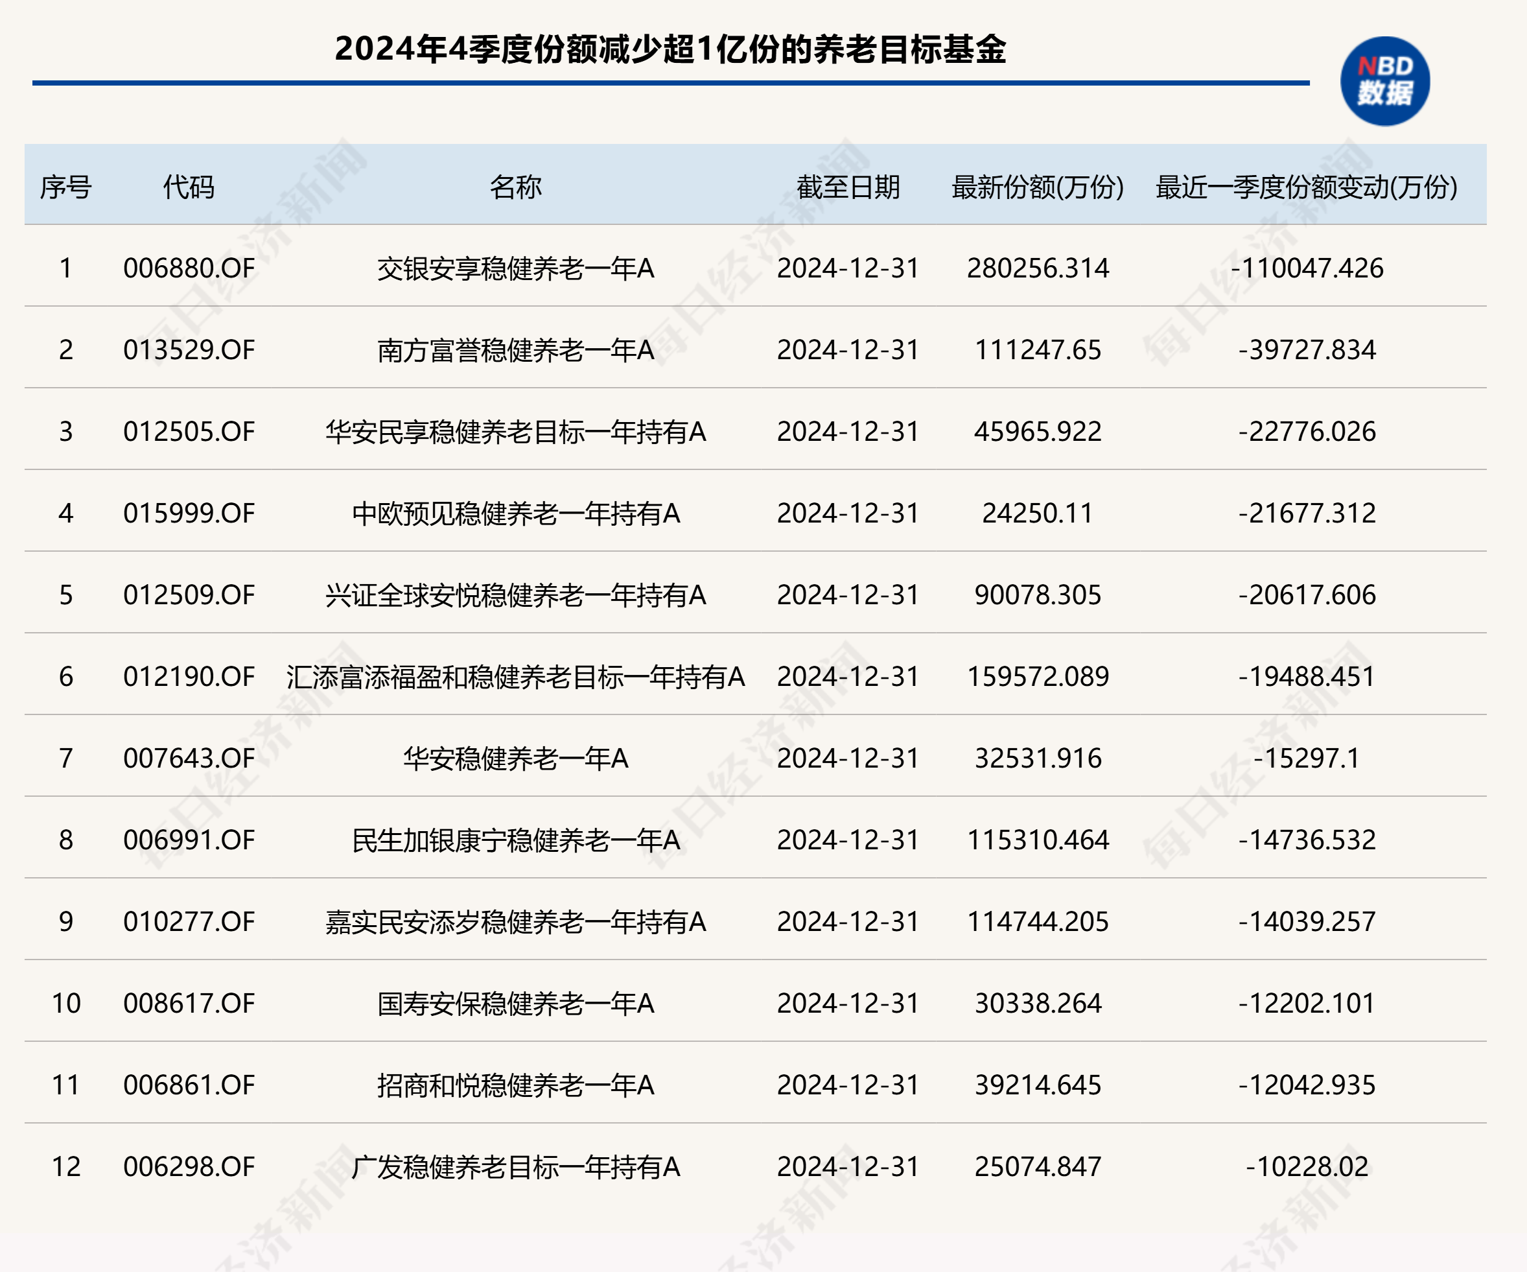This screenshot has height=1272, width=1527.
Task: Click fund code 006991.OF
Action: click(x=189, y=840)
